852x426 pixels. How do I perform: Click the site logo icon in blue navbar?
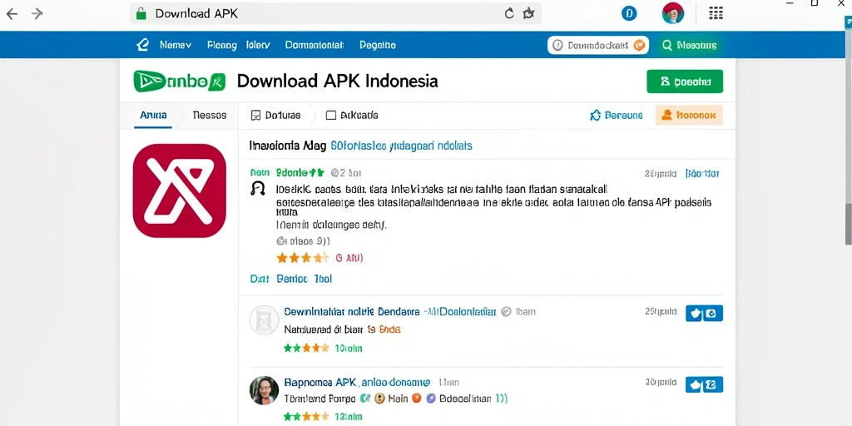(x=142, y=45)
